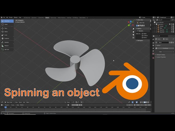
Task: Toggle the Origins checkbox
Action: pyautogui.click(x=142, y=34)
